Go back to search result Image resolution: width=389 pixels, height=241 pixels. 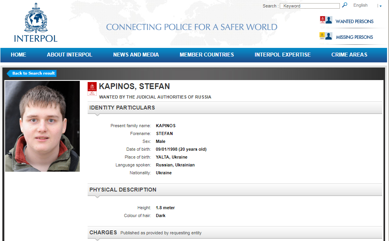(x=32, y=73)
